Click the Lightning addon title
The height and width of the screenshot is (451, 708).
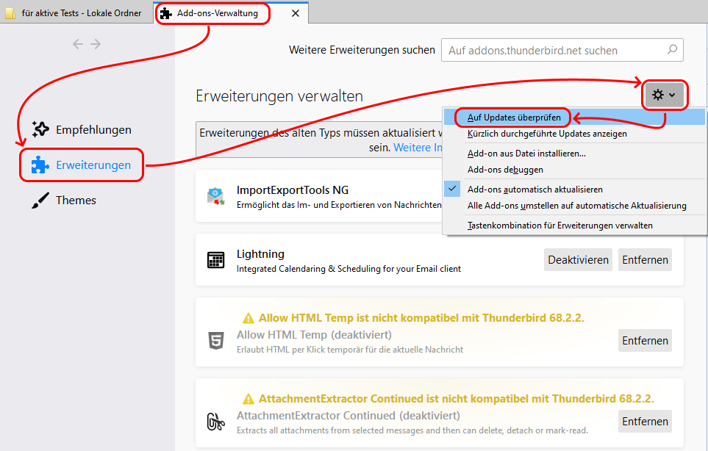tap(260, 254)
